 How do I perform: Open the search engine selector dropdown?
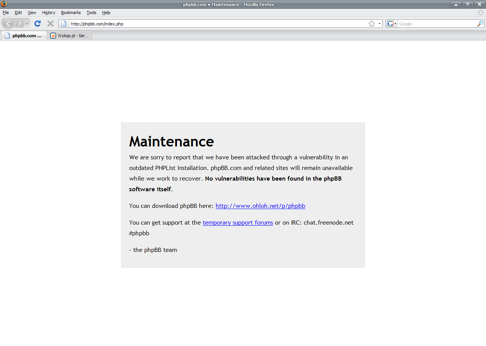pyautogui.click(x=395, y=24)
